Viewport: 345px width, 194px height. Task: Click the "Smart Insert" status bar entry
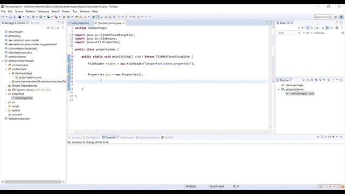coord(217,186)
